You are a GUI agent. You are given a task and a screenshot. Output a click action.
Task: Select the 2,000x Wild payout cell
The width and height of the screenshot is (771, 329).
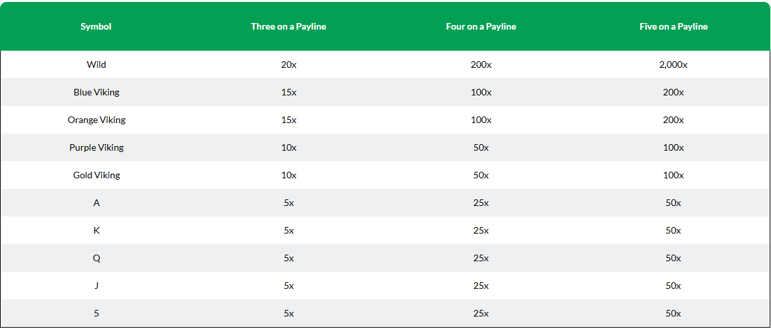click(x=674, y=64)
